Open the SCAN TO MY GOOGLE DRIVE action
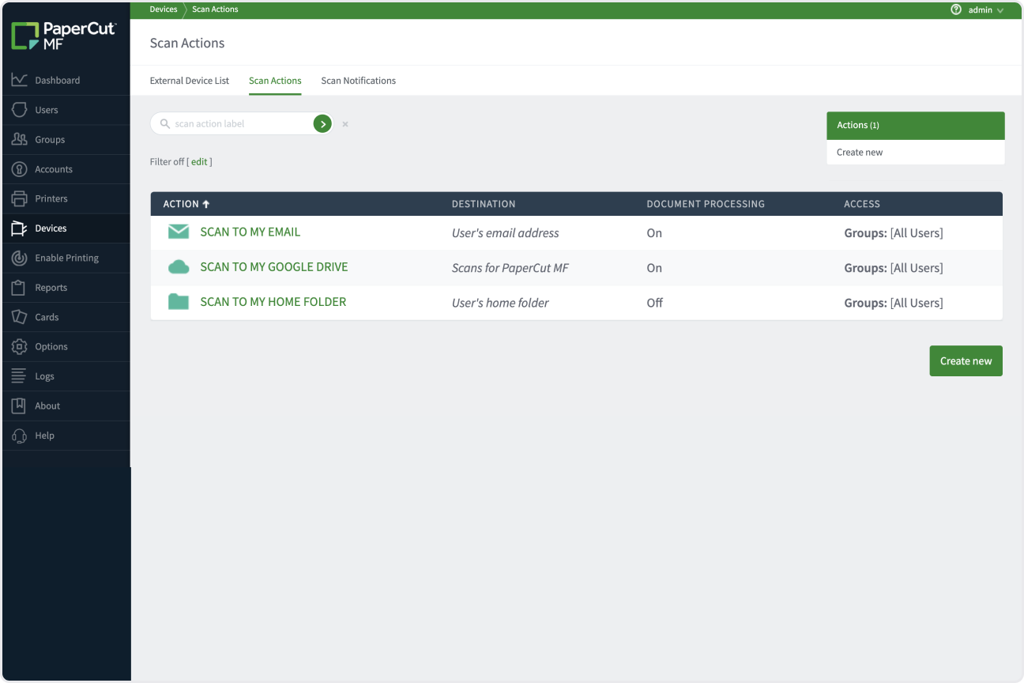 274,266
